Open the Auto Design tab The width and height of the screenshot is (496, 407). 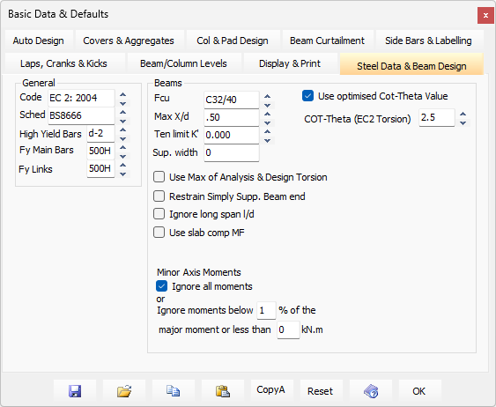(38, 41)
